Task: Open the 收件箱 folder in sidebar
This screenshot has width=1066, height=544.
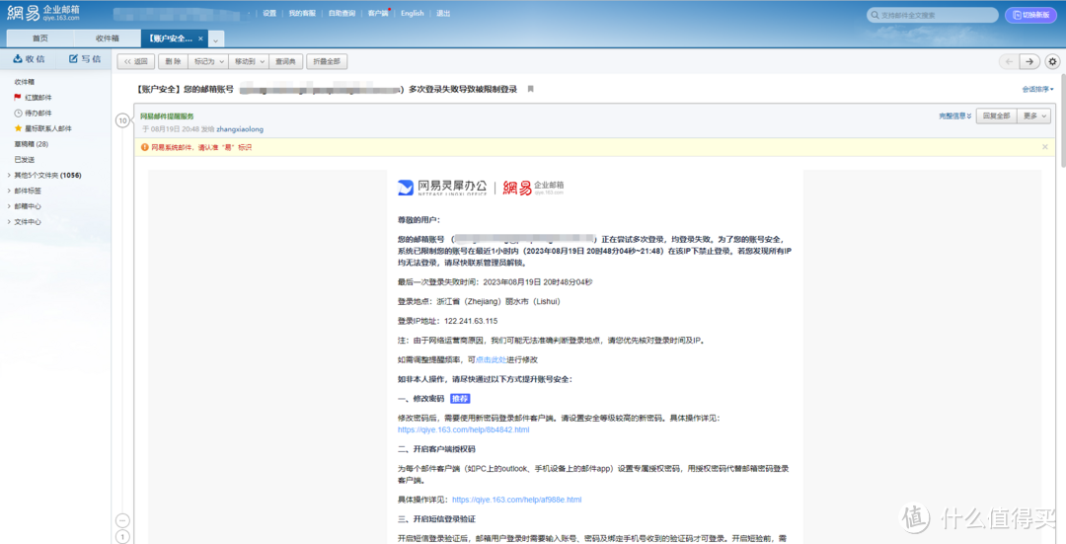Action: coord(25,82)
